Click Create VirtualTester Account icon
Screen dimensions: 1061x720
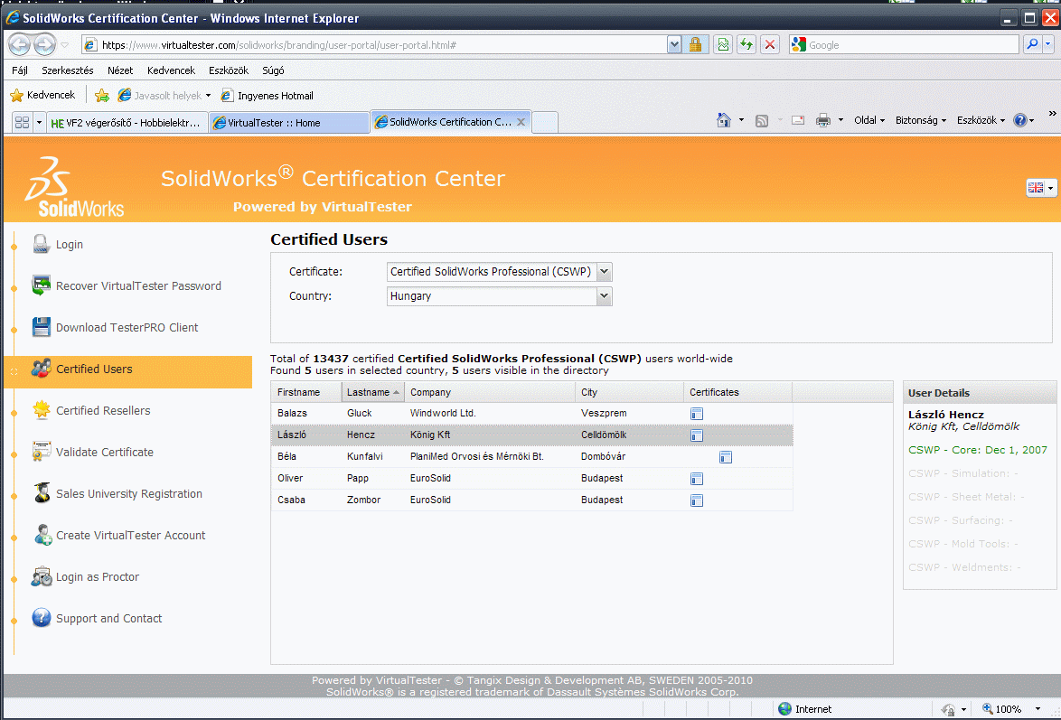(x=42, y=535)
